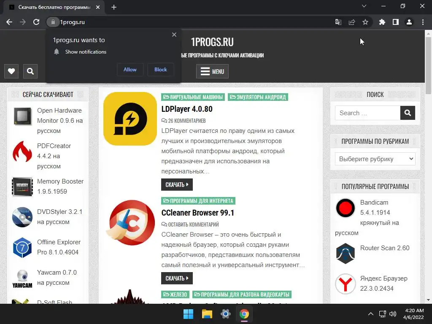Reload the page with the refresh icon
The image size is (432, 324).
[36, 22]
